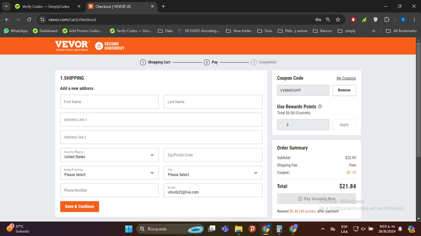Open the My Coupons link

tap(346, 78)
